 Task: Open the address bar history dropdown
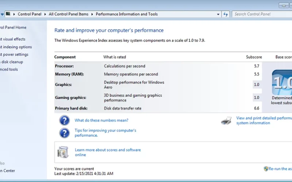[218, 14]
